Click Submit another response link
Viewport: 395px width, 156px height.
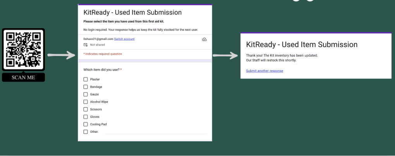pyautogui.click(x=264, y=71)
